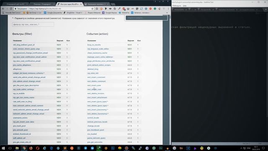
Task: Open the Kingfisher bookmark
Action: pyautogui.click(x=73, y=13)
